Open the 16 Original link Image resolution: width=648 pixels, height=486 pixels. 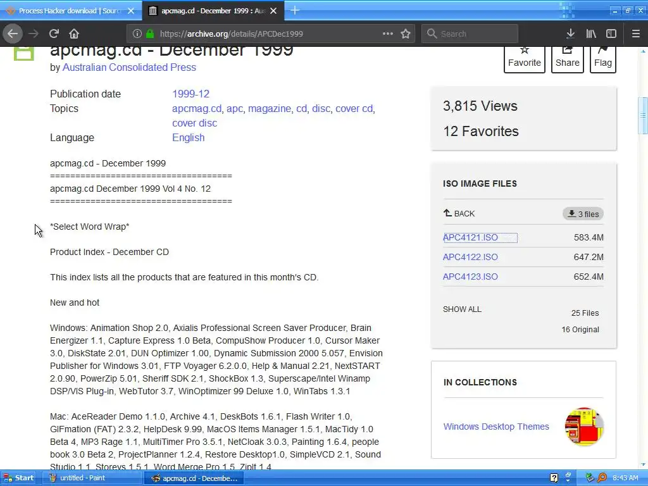pyautogui.click(x=580, y=329)
